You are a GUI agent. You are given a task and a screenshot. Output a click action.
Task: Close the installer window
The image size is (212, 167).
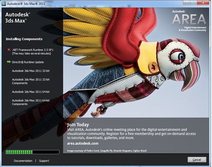(x=203, y=3)
